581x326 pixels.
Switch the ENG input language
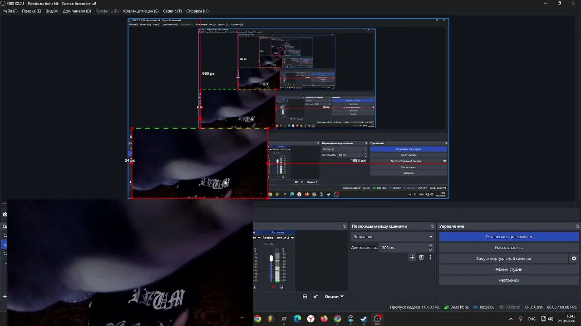click(532, 319)
